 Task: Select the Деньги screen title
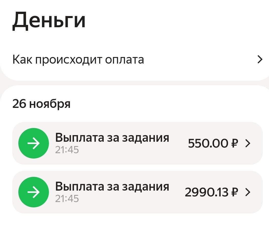[50, 20]
